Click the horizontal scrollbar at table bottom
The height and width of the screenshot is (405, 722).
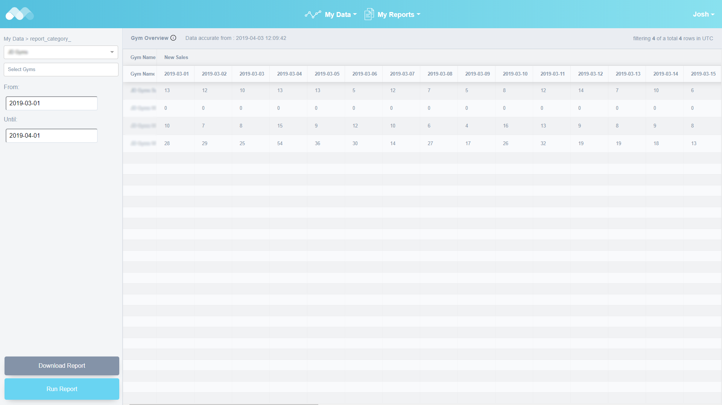224,404
